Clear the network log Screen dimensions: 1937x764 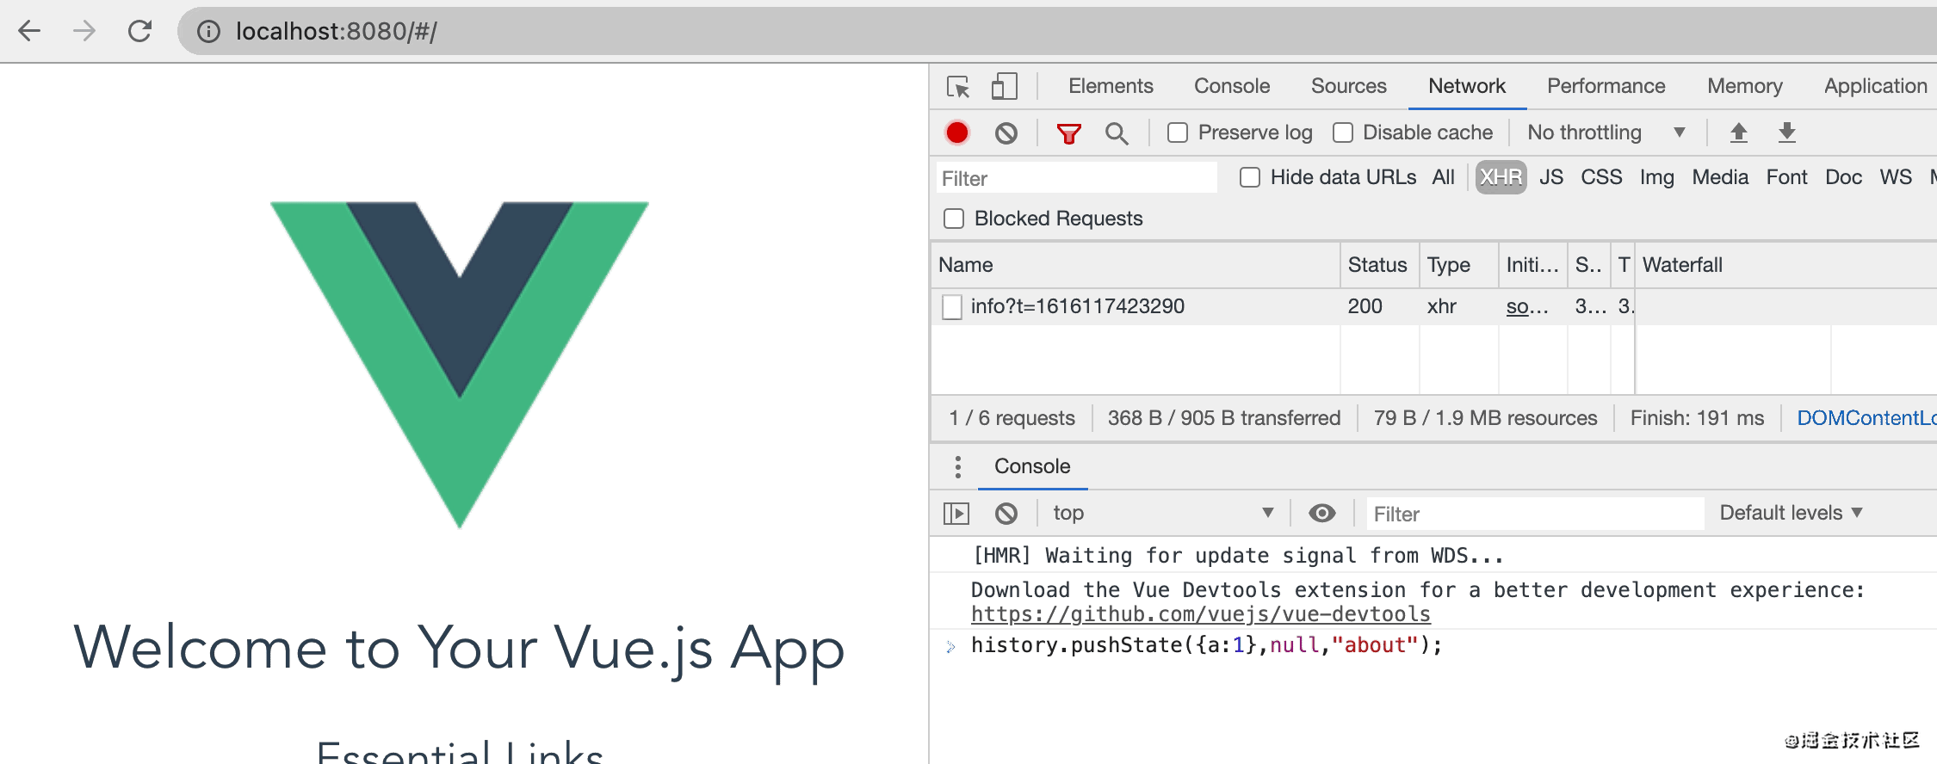pyautogui.click(x=1006, y=132)
